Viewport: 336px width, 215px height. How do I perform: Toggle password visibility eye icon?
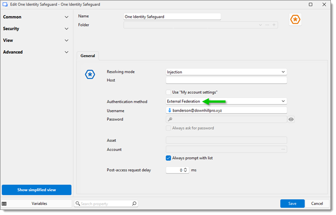(x=291, y=119)
